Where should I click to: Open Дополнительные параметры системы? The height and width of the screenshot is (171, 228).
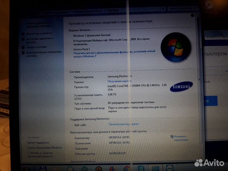click(x=44, y=54)
